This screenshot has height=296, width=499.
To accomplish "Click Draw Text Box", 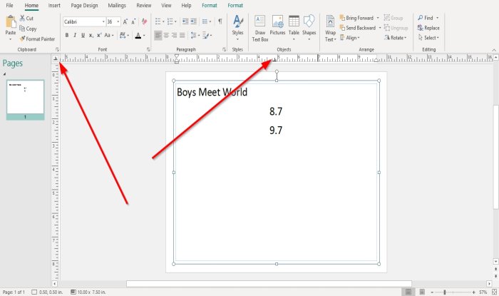I will click(260, 29).
